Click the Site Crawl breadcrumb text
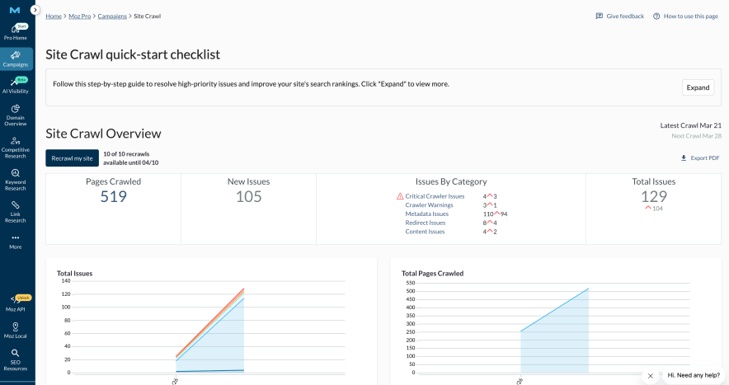 pyautogui.click(x=148, y=16)
